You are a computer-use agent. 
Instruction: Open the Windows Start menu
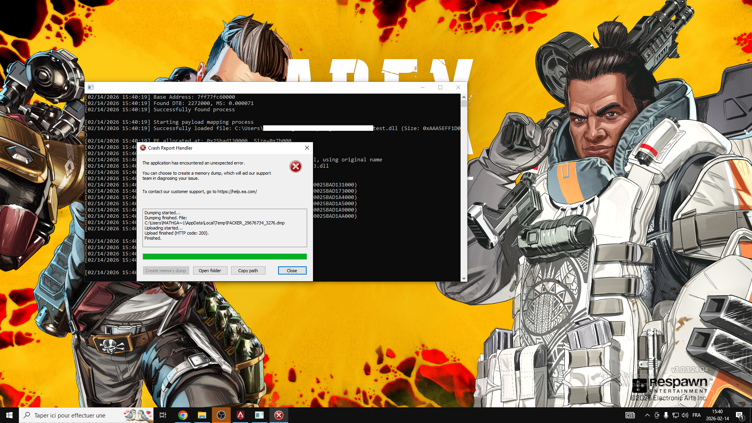[x=9, y=415]
